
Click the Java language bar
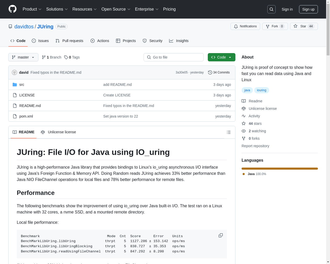click(x=280, y=169)
